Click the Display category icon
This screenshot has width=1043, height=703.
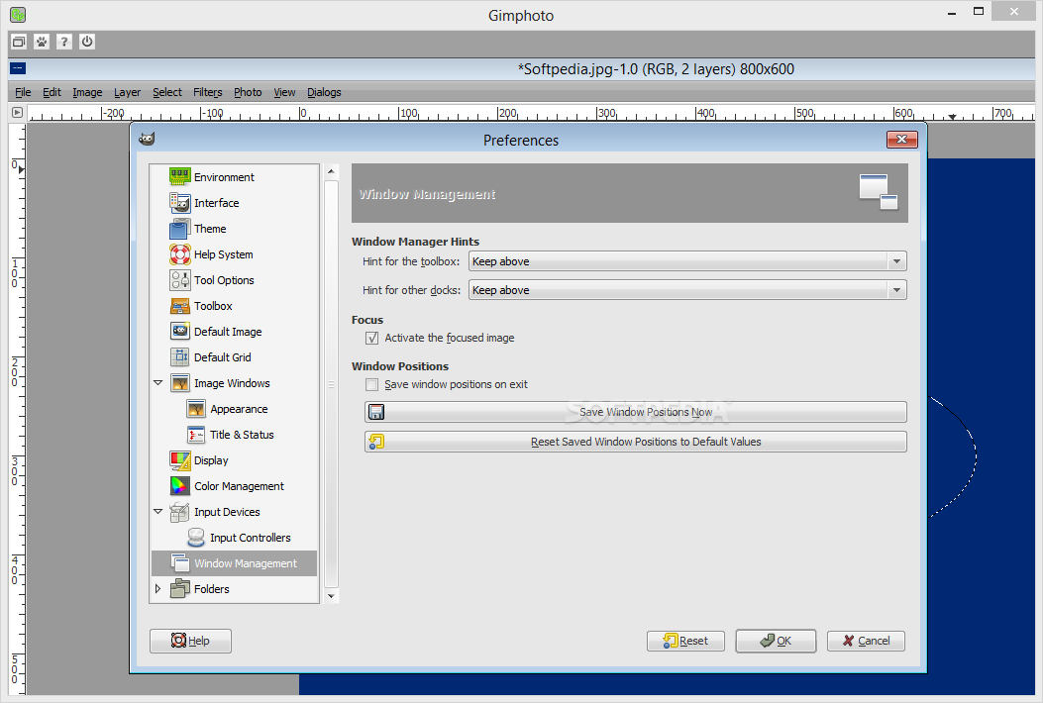coord(180,460)
